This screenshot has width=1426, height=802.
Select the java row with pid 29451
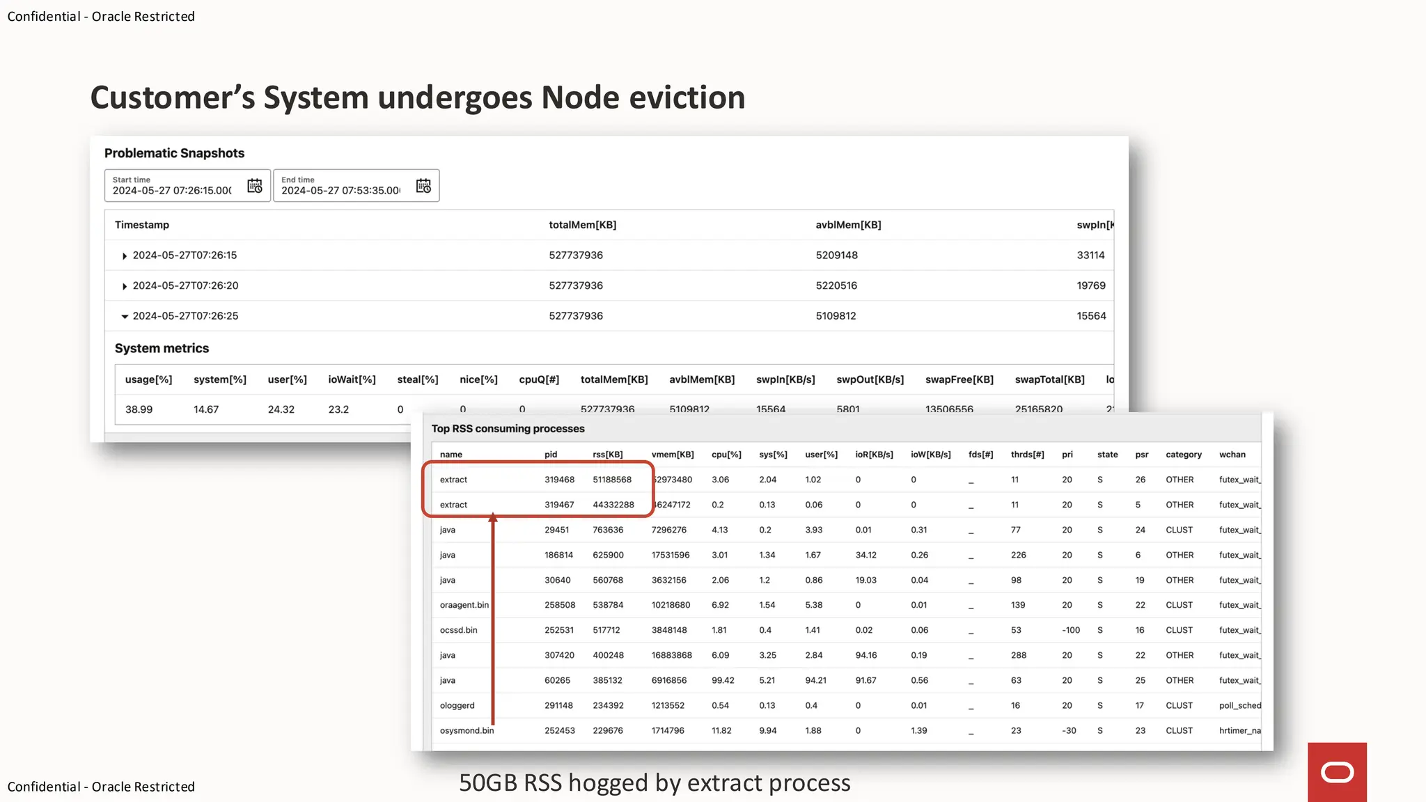click(847, 530)
